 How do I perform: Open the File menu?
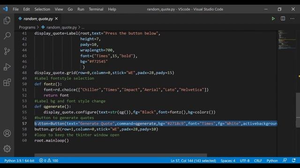[15, 9]
